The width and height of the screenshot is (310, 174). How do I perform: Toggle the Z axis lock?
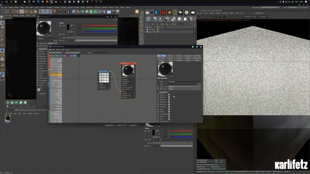49,12
